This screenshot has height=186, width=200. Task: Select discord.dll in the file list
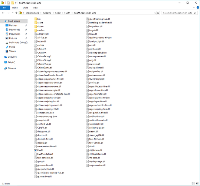coord(41,143)
